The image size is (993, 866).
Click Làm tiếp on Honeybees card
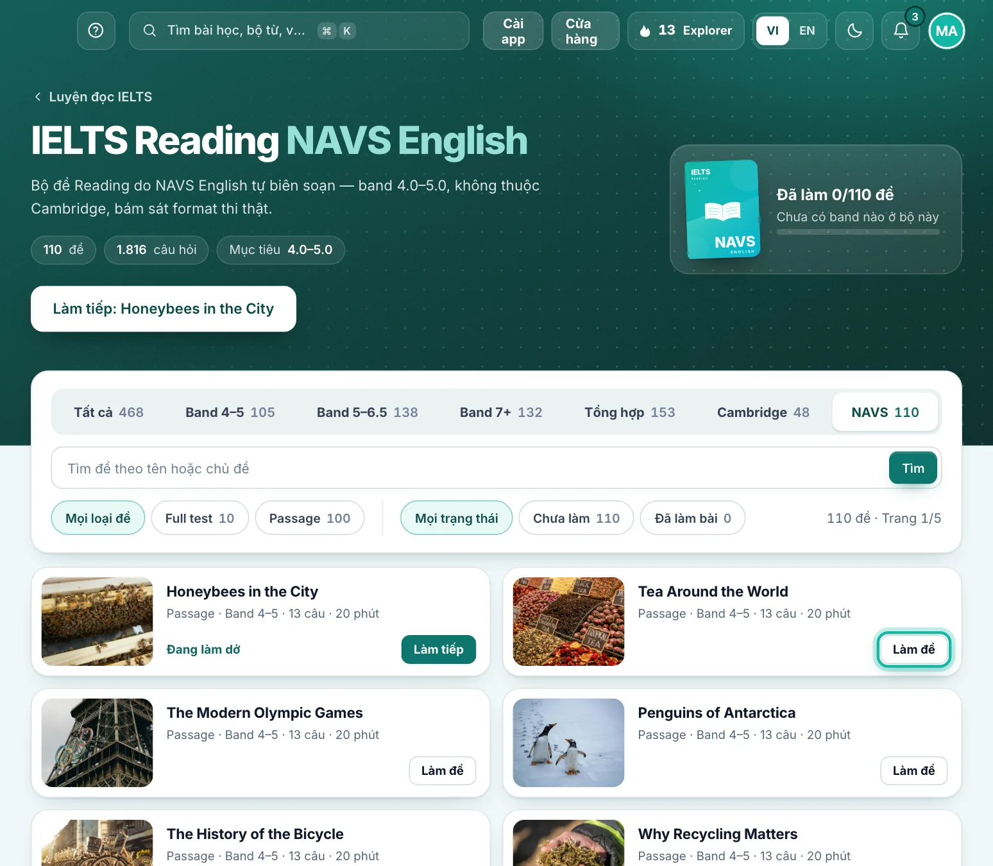point(439,649)
